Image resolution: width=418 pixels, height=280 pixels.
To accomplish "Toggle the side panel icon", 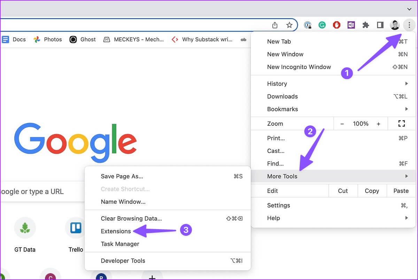I will coord(380,25).
